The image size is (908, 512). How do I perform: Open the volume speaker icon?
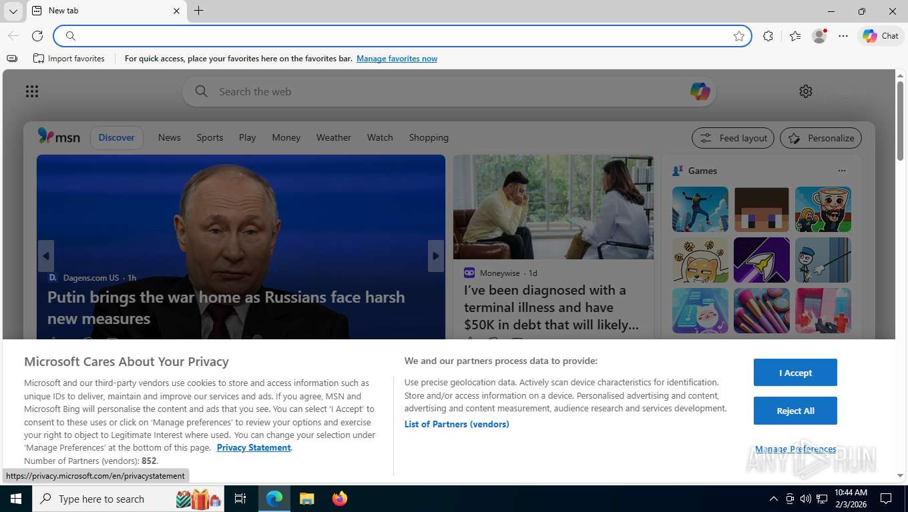tap(805, 499)
